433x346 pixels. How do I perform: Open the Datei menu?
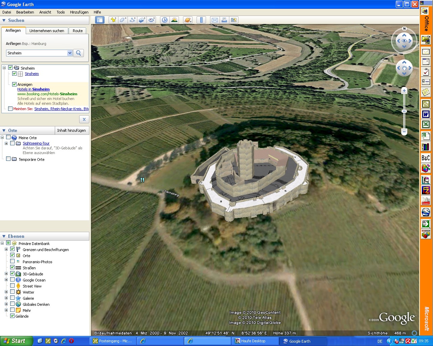(x=7, y=12)
